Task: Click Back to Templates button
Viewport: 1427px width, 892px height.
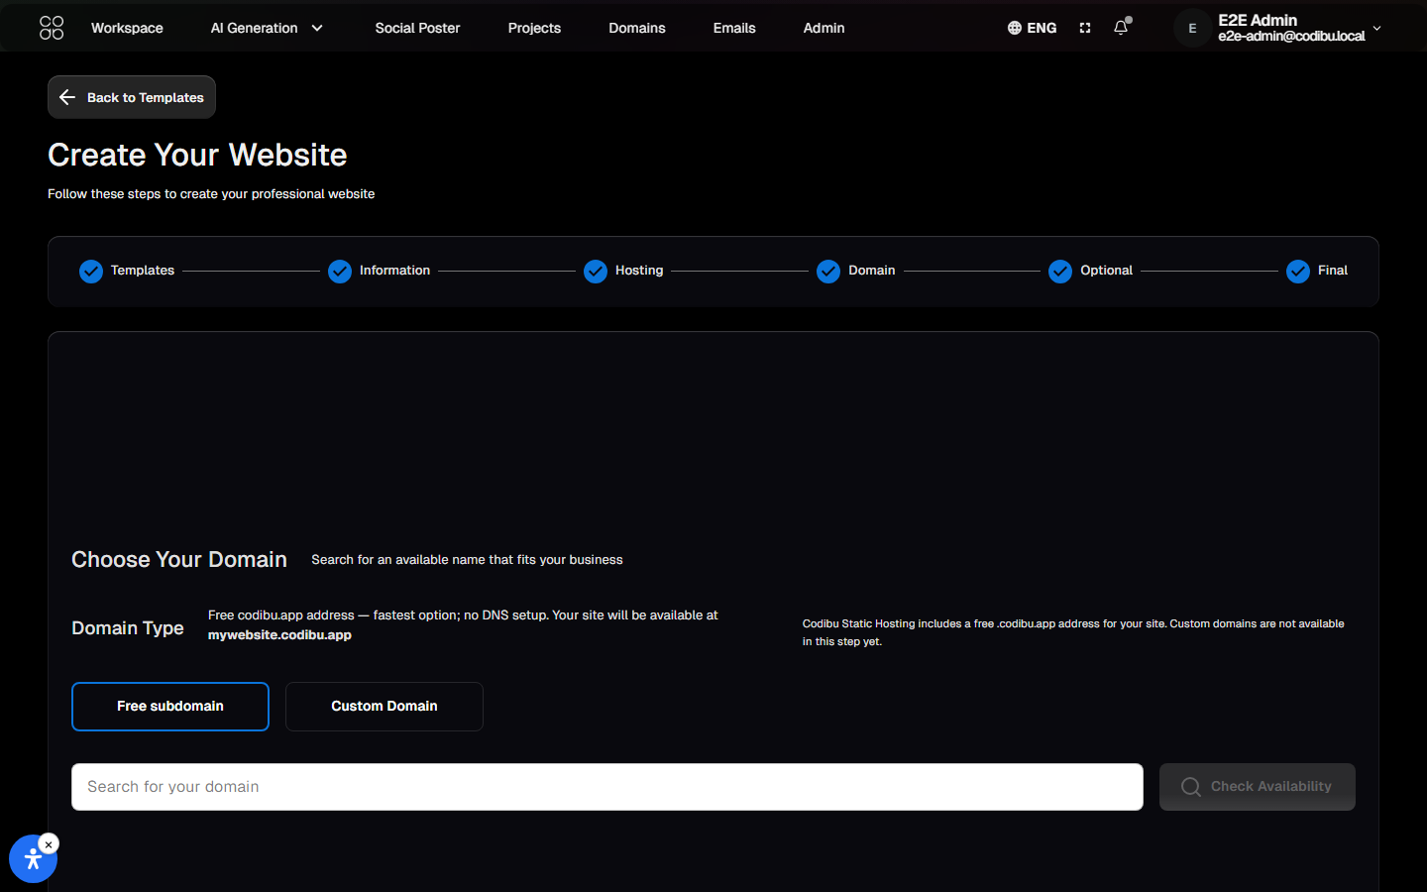Action: pos(132,97)
